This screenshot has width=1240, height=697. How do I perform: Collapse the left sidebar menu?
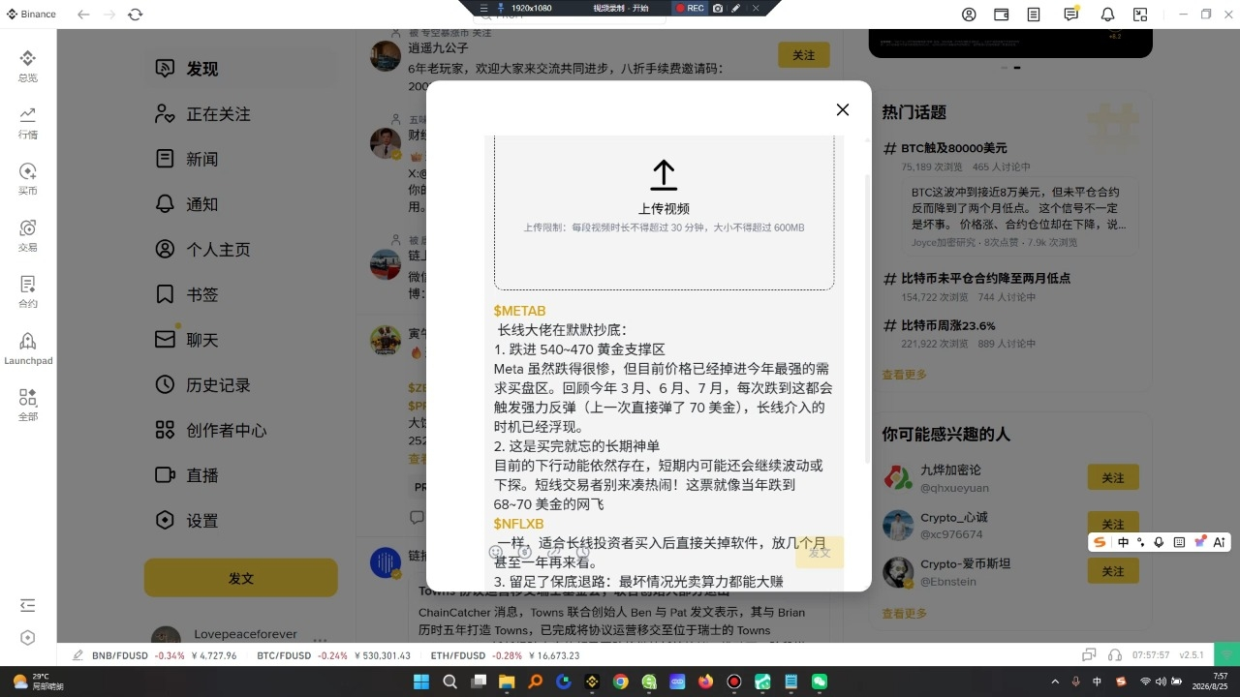coord(28,606)
